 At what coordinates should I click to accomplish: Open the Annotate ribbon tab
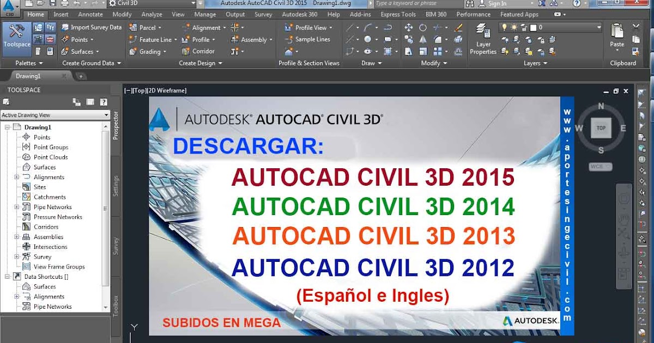90,15
